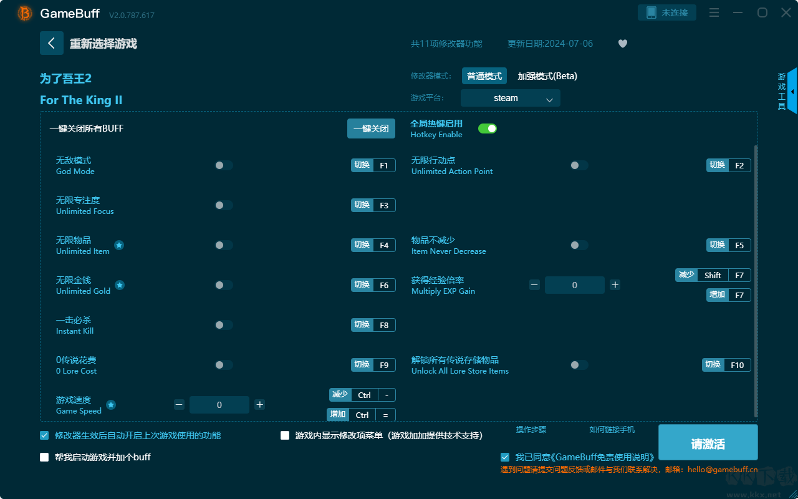798x499 pixels.
Task: Decrease Multiply EXP Gain with minus button
Action: (535, 285)
